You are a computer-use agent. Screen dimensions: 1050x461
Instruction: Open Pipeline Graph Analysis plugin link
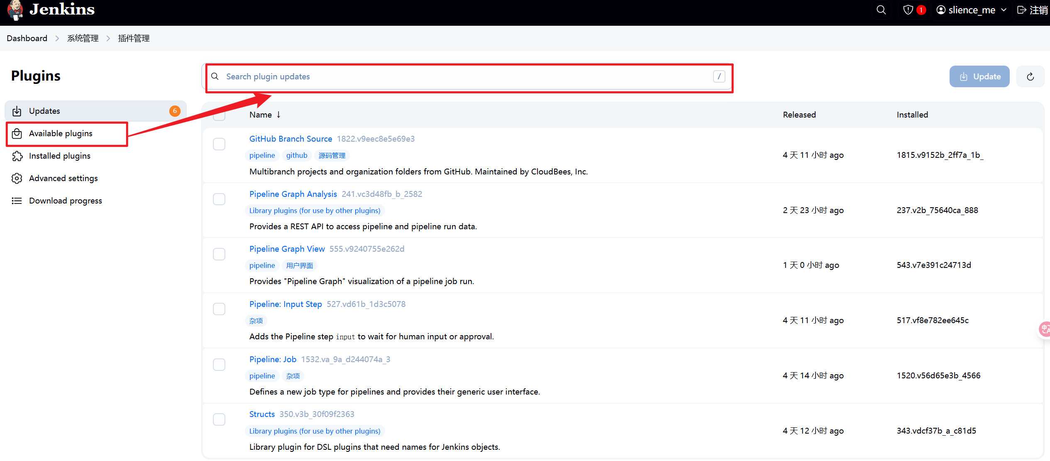(293, 194)
